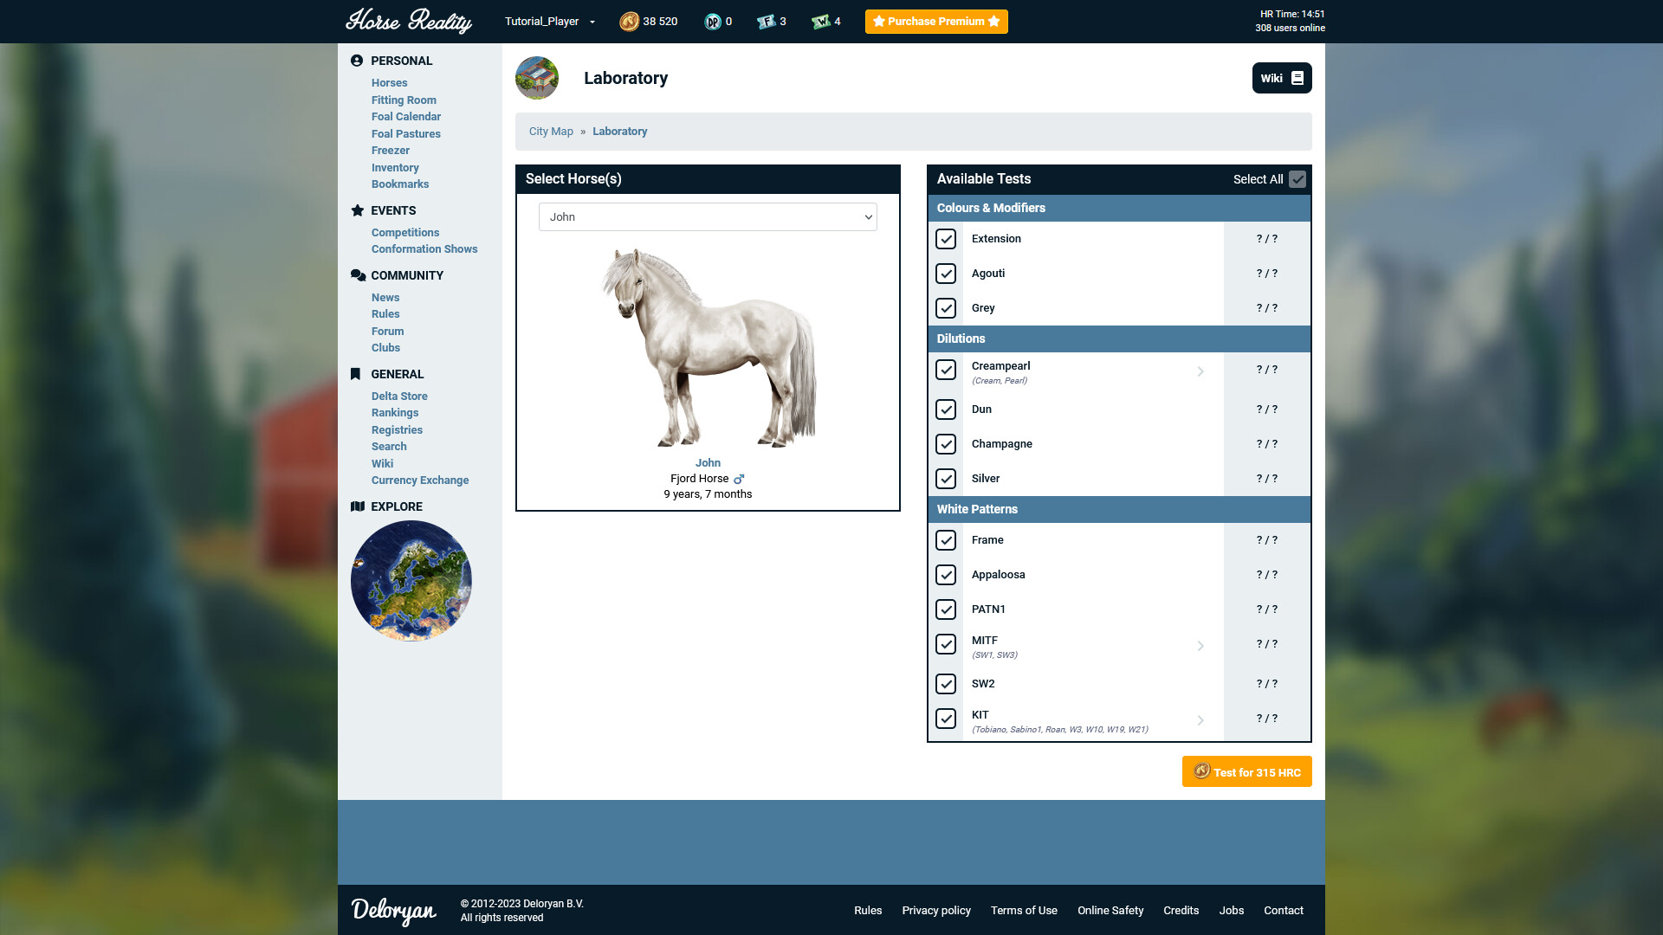1663x935 pixels.
Task: Uncheck the Grey test checkbox
Action: pos(946,308)
